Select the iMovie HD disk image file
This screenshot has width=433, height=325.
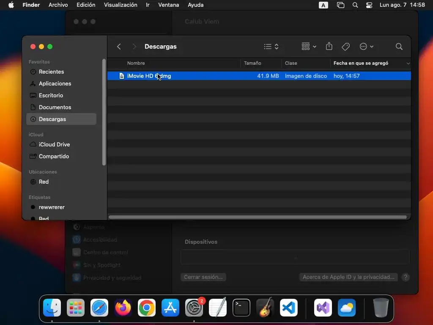(x=259, y=76)
